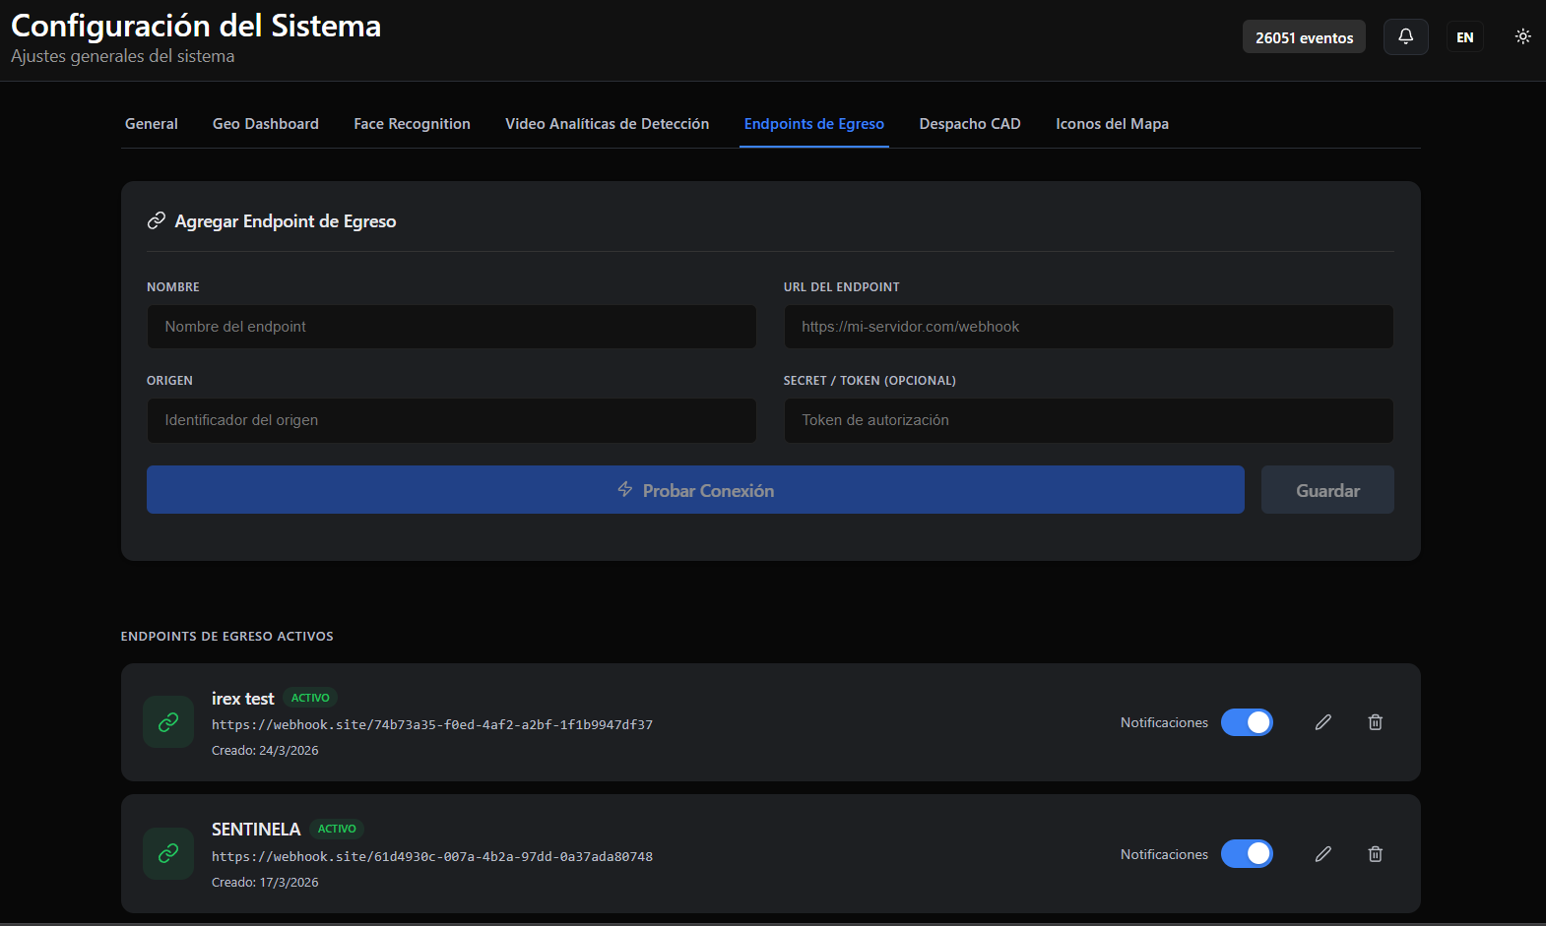This screenshot has width=1546, height=926.
Task: Click the irex test webhook URL
Action: 432,725
